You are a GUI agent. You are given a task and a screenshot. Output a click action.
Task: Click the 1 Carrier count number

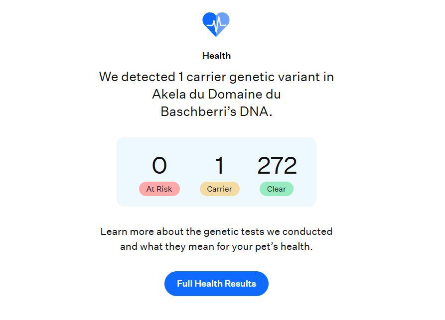point(219,165)
